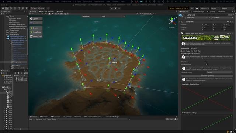Toggle Show Area checkbox

(206, 62)
